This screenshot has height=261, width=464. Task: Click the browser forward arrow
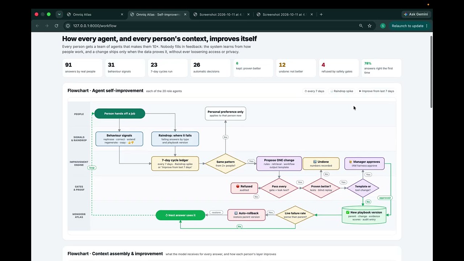pyautogui.click(x=47, y=26)
